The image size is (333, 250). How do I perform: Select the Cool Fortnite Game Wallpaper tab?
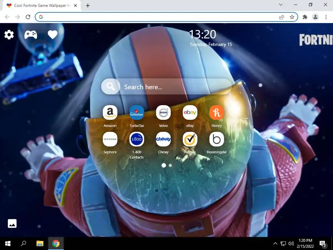41,6
